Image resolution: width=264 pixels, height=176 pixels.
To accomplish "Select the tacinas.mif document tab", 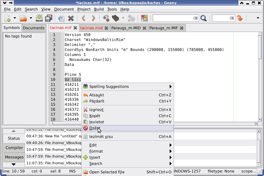I will tap(61, 28).
